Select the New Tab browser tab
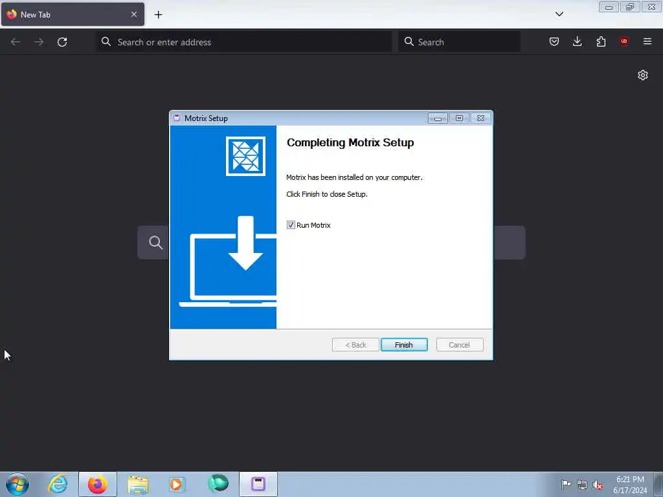This screenshot has width=663, height=497. click(73, 14)
